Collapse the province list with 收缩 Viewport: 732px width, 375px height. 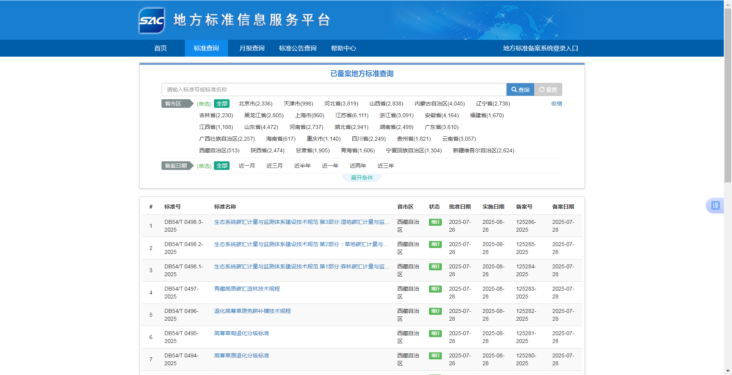click(556, 104)
